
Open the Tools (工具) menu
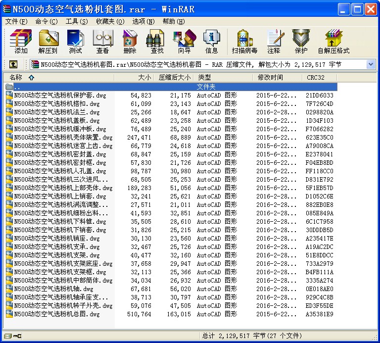tap(77, 22)
